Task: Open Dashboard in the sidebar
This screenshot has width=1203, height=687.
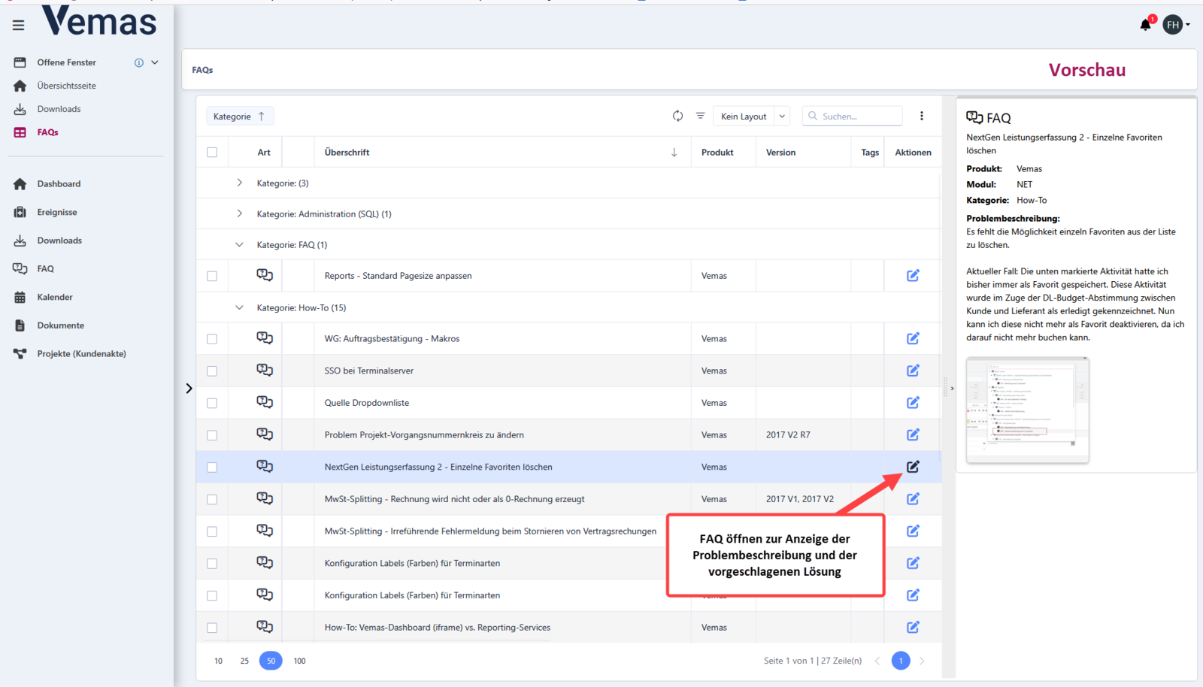Action: click(x=59, y=183)
